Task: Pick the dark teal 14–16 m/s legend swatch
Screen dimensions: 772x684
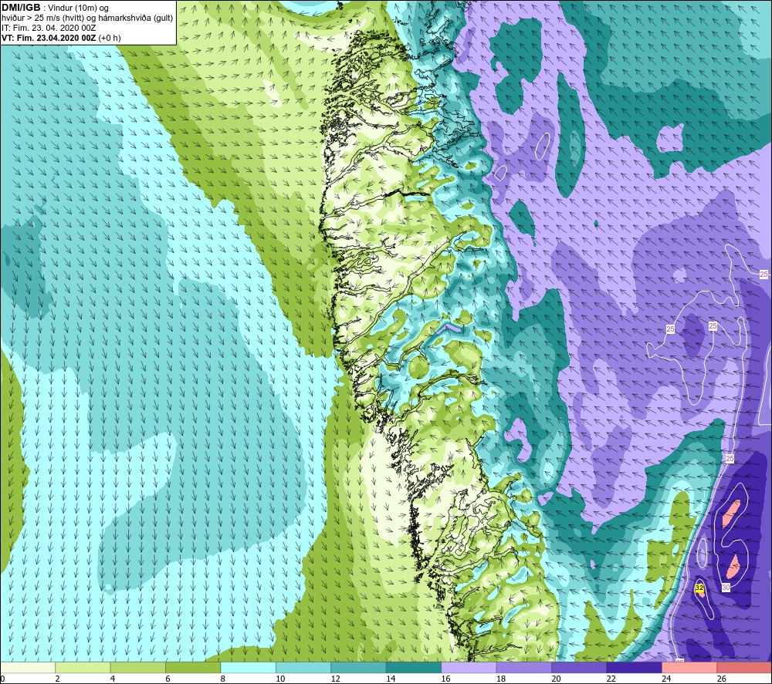Action: pyautogui.click(x=414, y=667)
